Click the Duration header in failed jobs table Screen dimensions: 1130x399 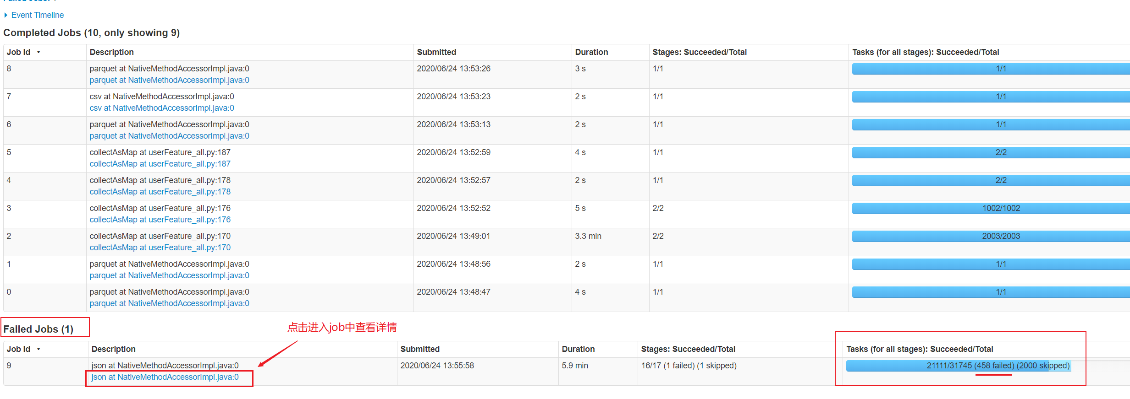coord(578,349)
